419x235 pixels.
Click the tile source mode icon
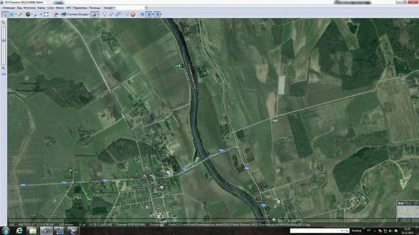(55, 14)
